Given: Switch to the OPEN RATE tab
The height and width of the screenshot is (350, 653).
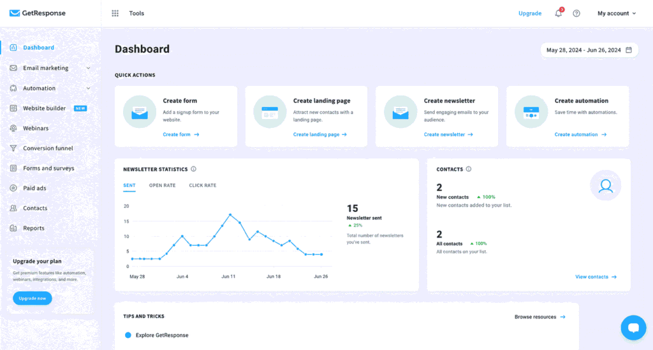Looking at the screenshot, I should (x=163, y=185).
